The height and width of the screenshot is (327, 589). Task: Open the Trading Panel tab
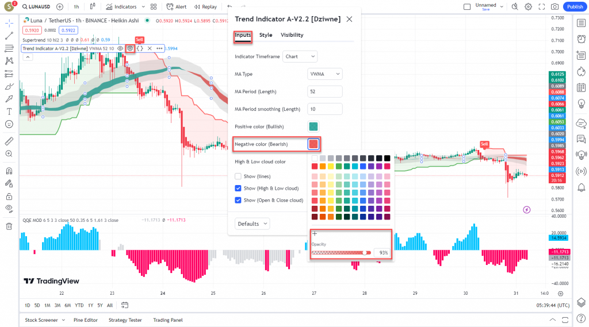point(168,320)
